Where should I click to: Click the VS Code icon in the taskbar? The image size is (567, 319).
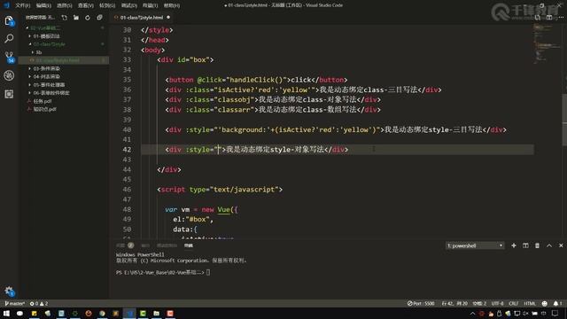tap(129, 314)
